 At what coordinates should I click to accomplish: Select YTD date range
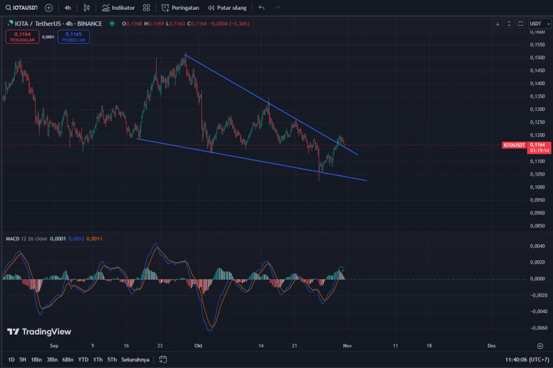[83, 359]
